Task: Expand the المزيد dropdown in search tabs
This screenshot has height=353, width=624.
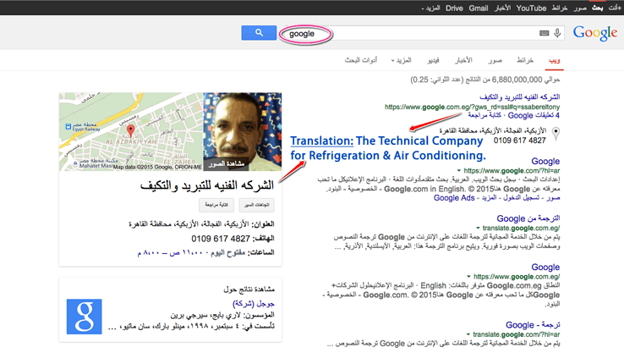Action: pos(403,61)
